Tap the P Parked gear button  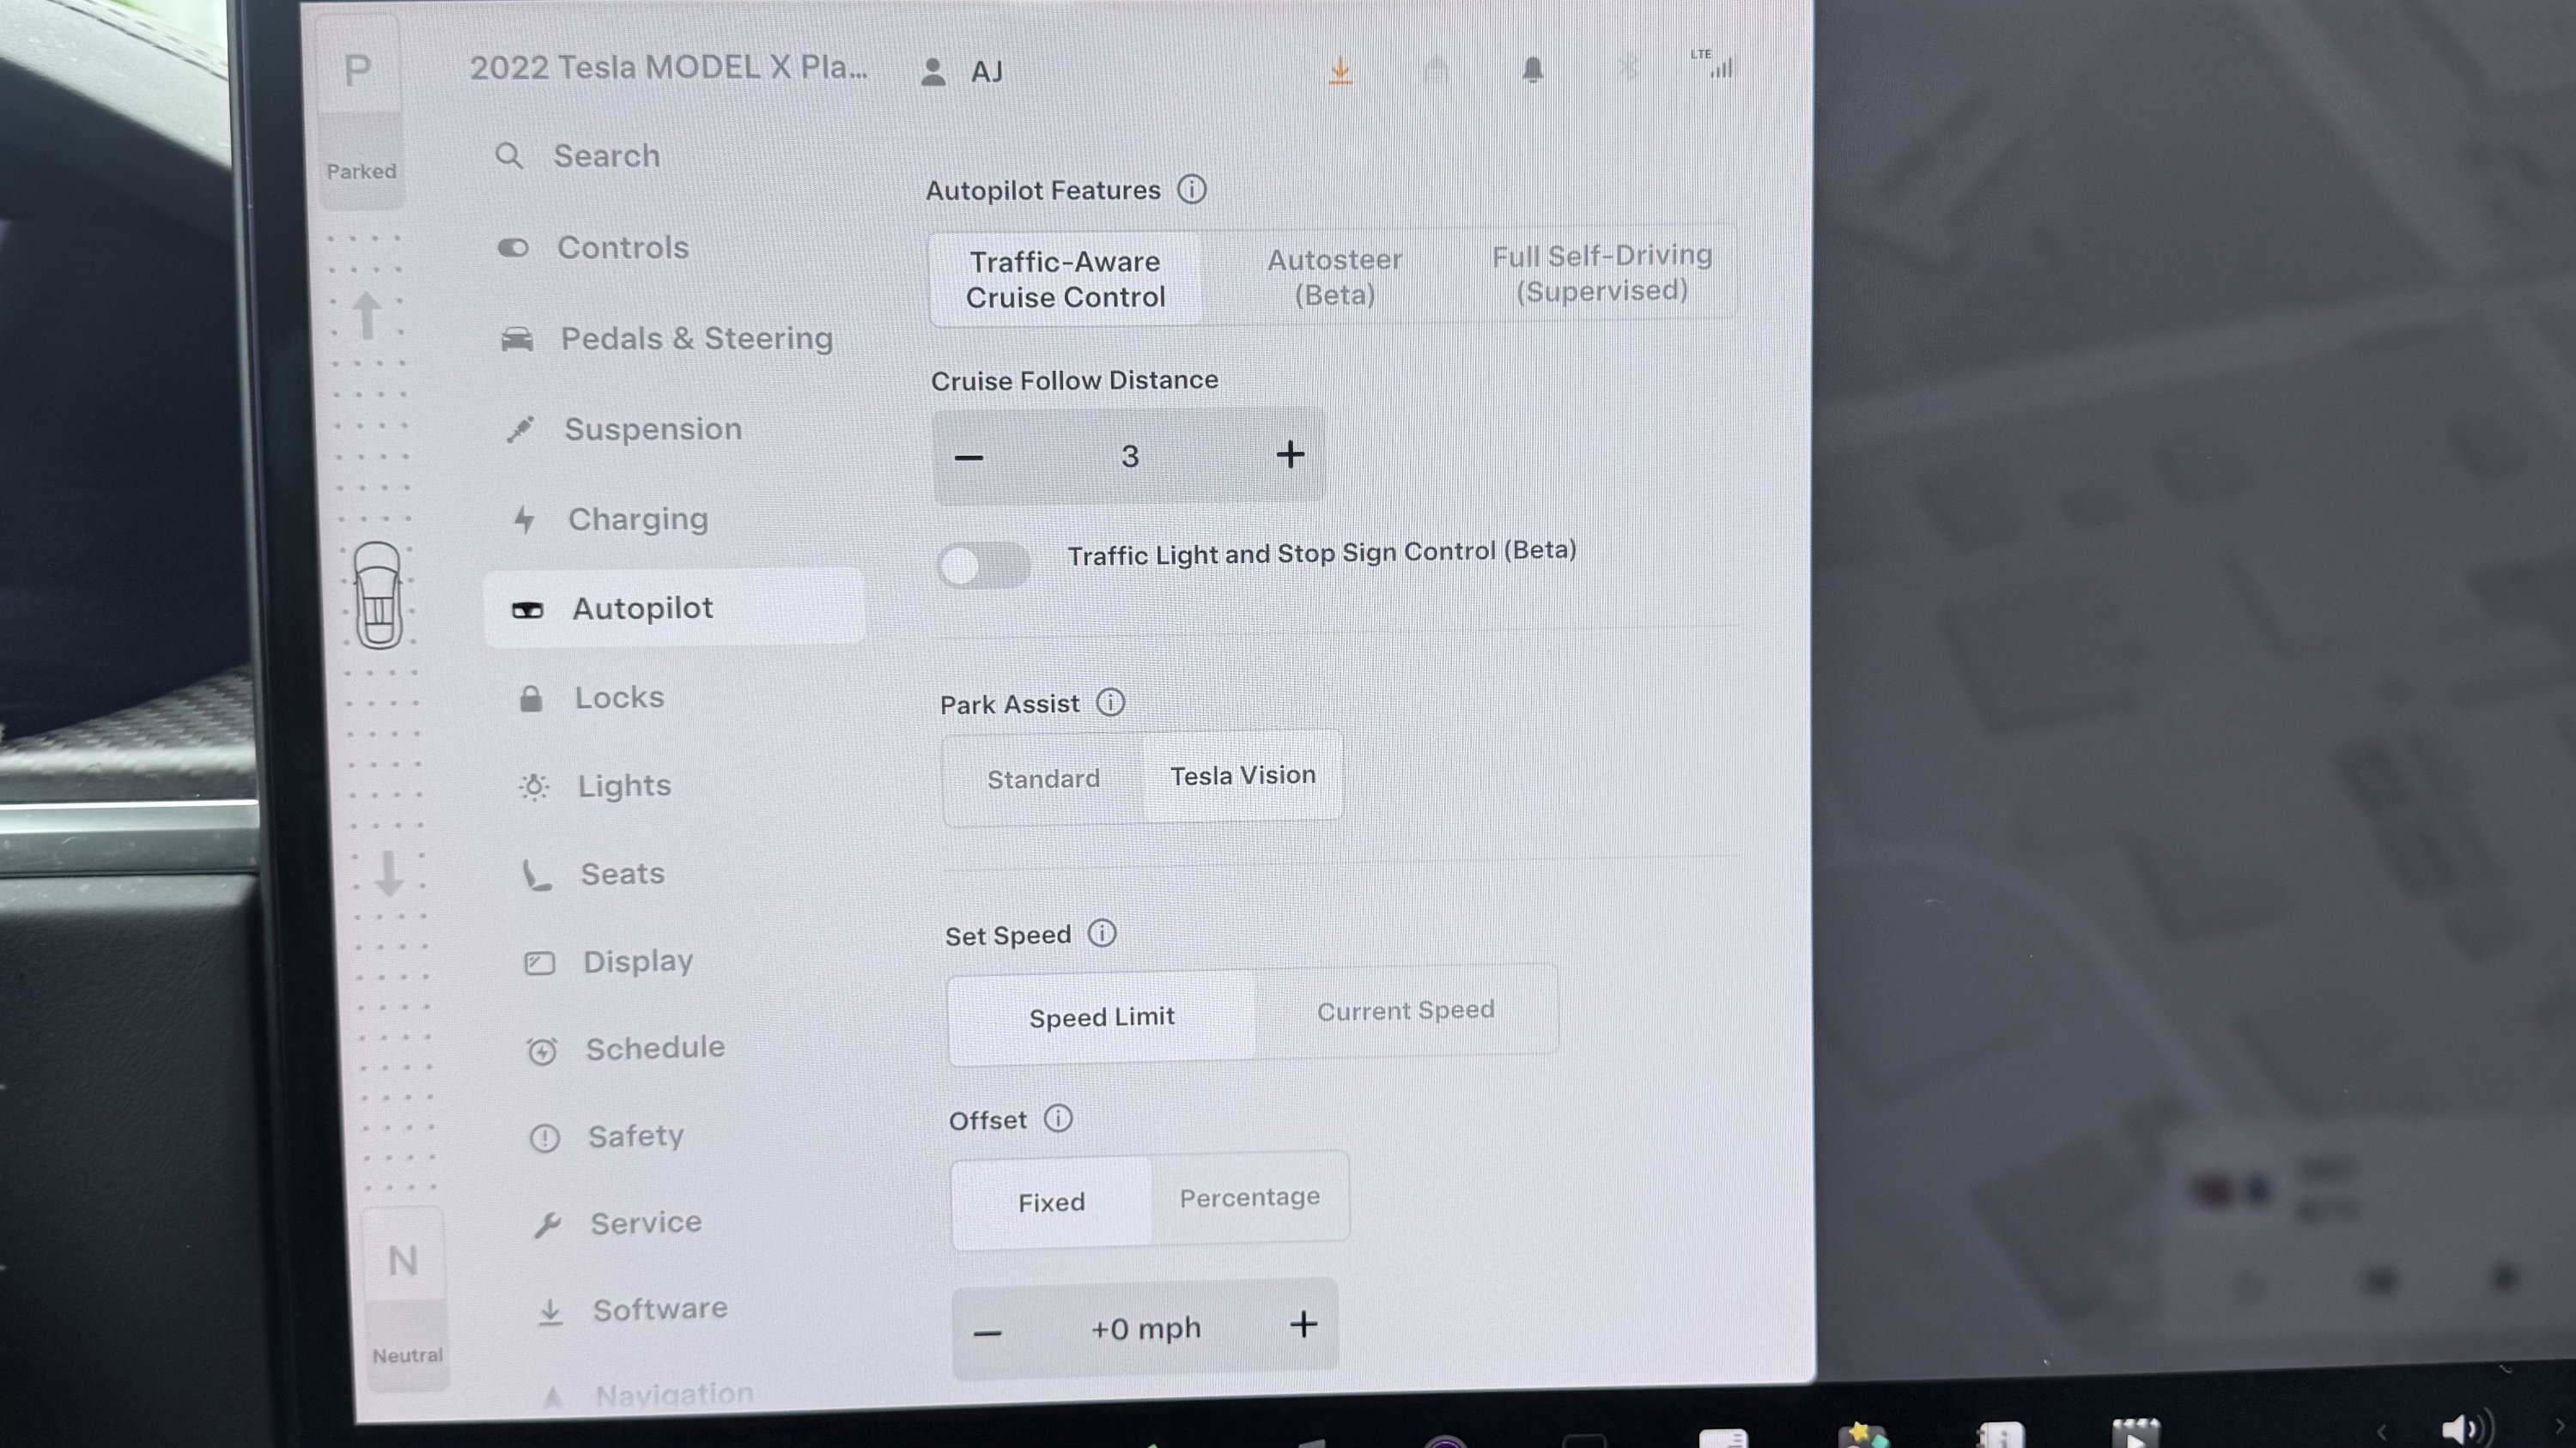360,112
